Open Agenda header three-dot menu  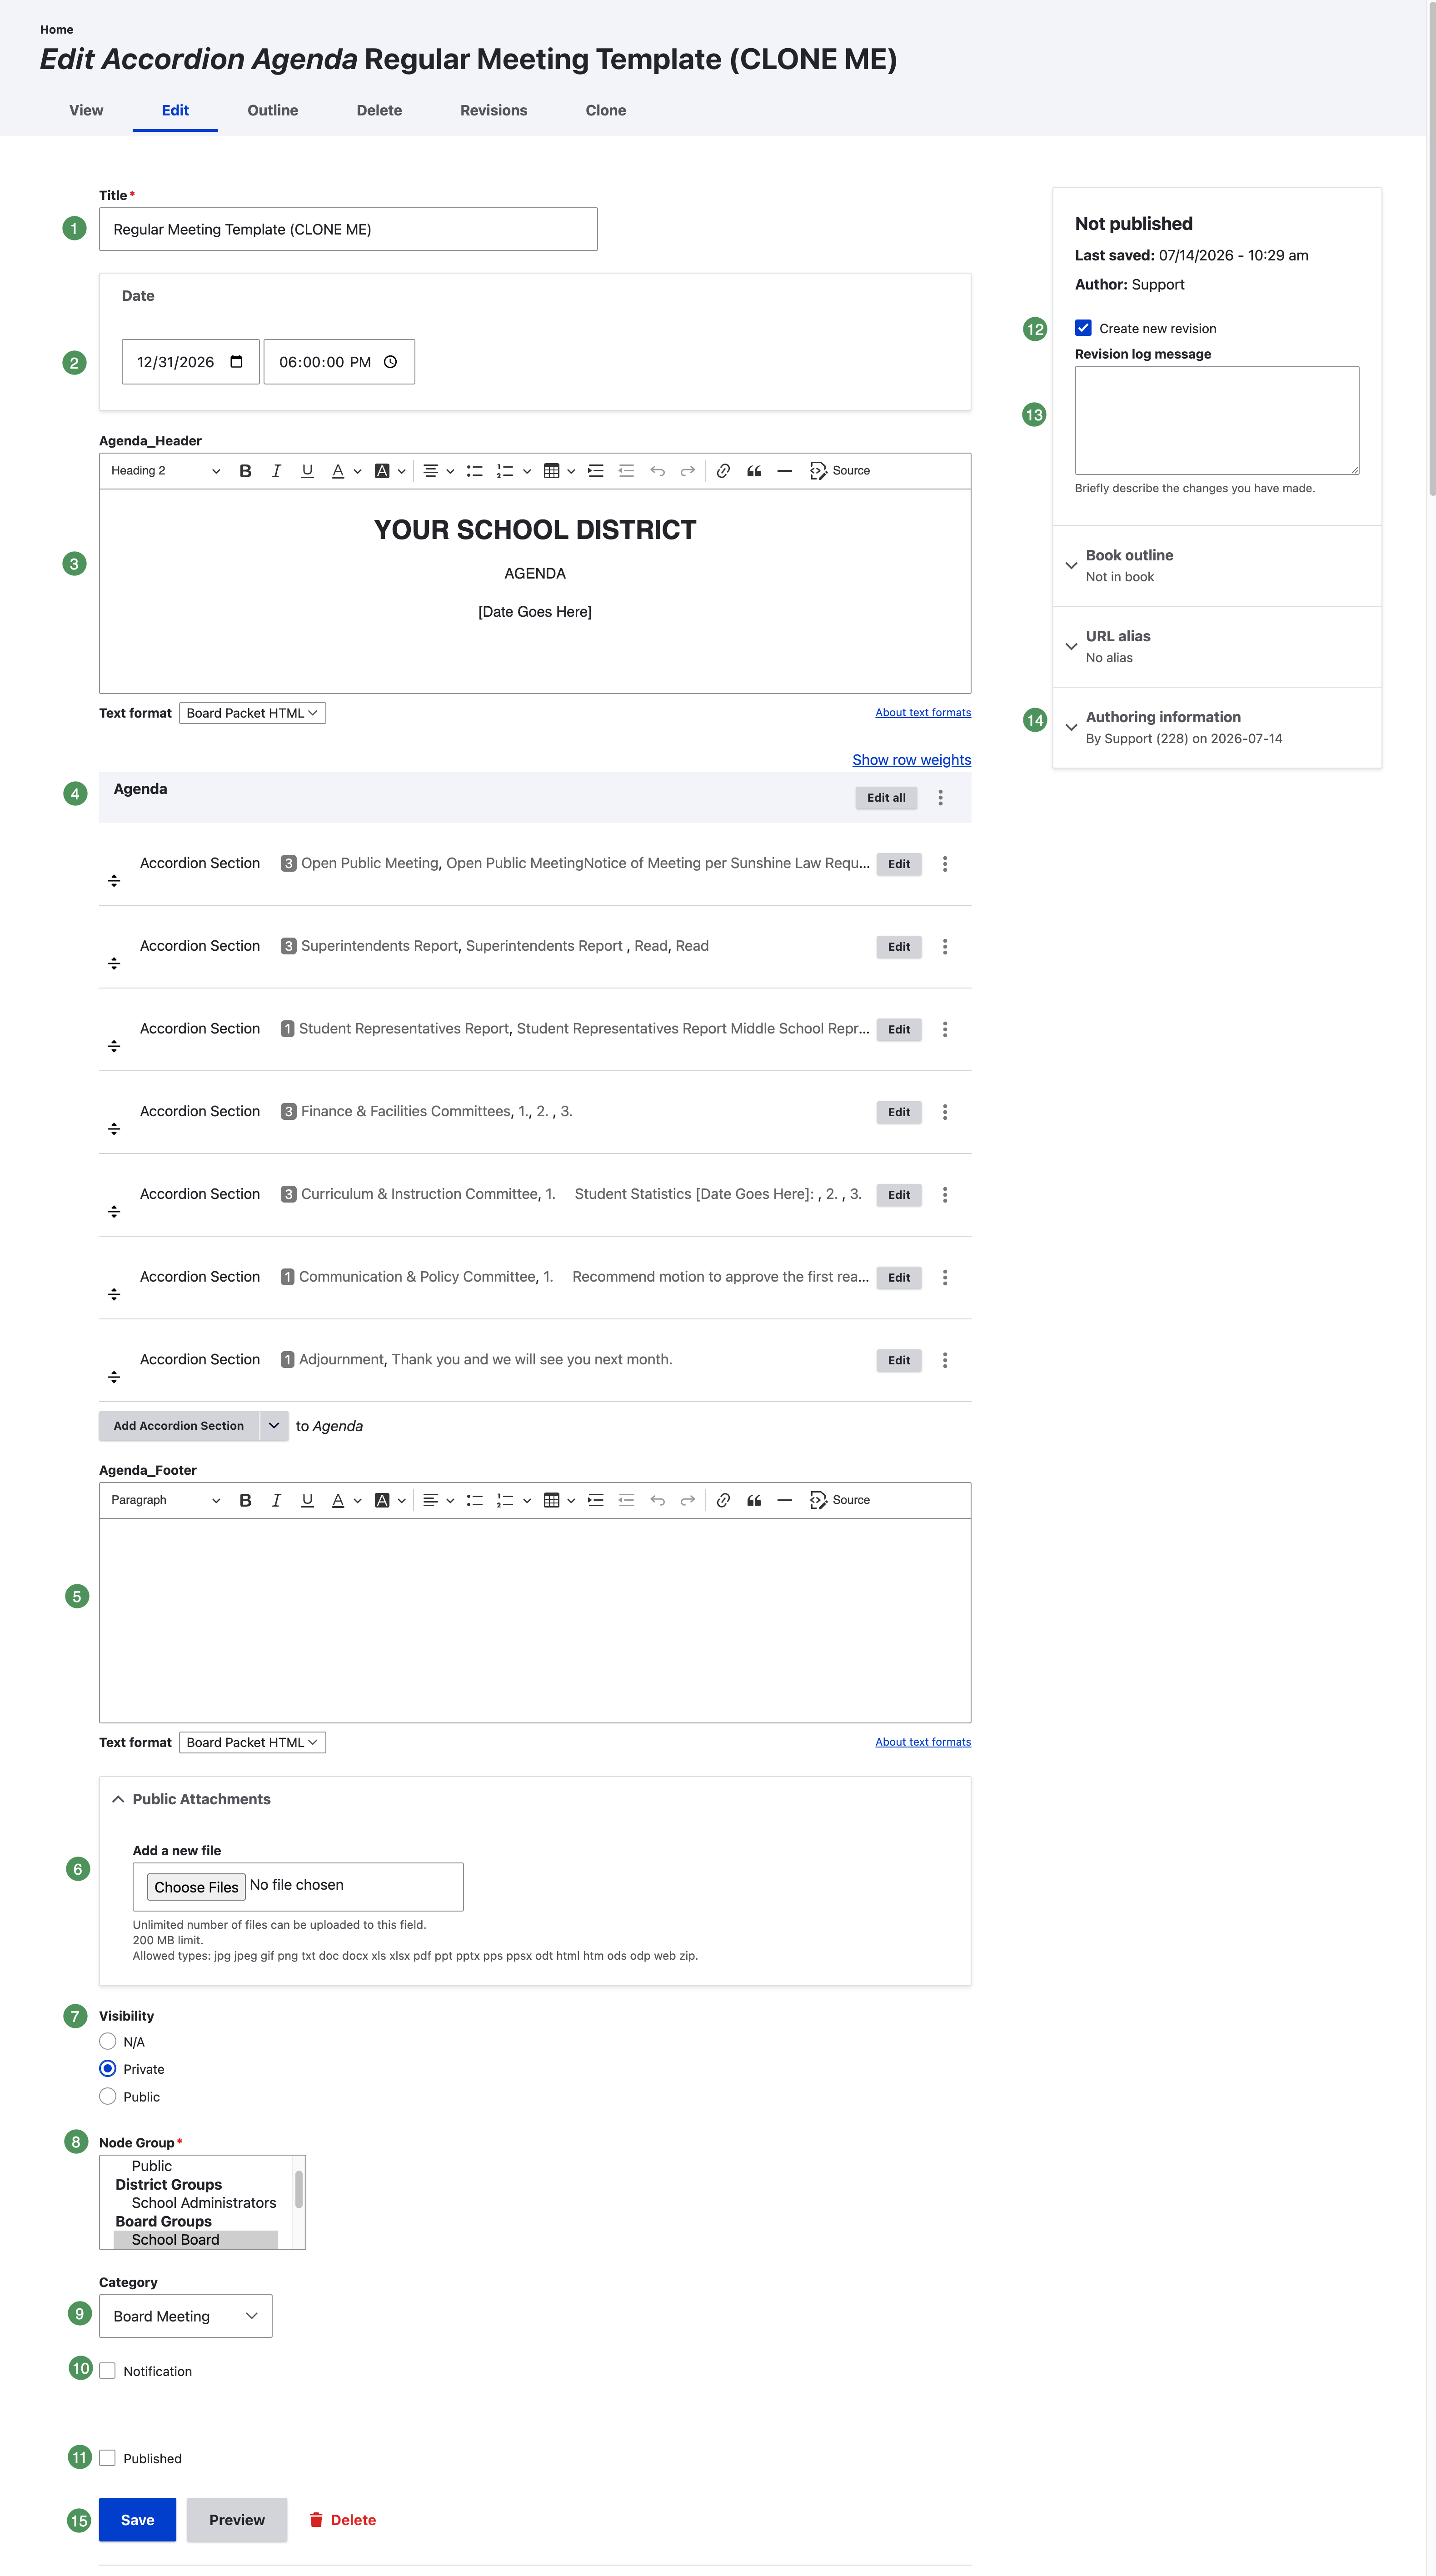(x=940, y=798)
